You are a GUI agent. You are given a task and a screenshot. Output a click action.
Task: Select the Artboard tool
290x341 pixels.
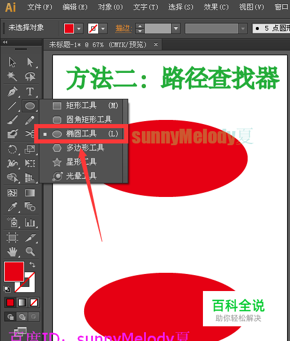[x=12, y=238]
